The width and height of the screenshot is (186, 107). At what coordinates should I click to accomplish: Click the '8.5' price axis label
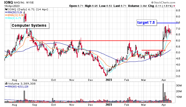[x=178, y=11]
